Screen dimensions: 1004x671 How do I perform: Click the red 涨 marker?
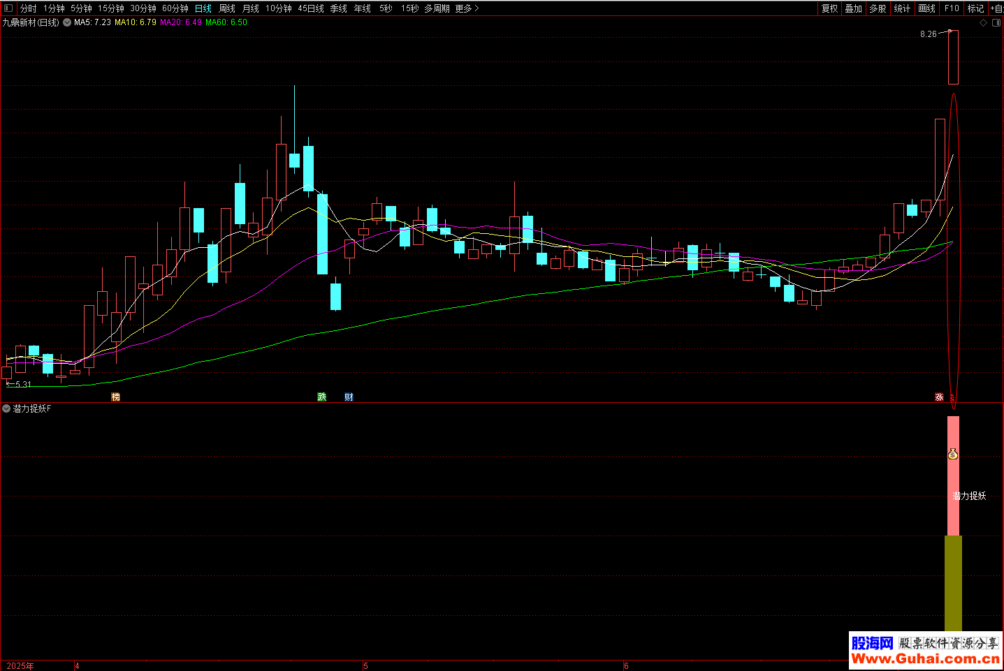[940, 397]
